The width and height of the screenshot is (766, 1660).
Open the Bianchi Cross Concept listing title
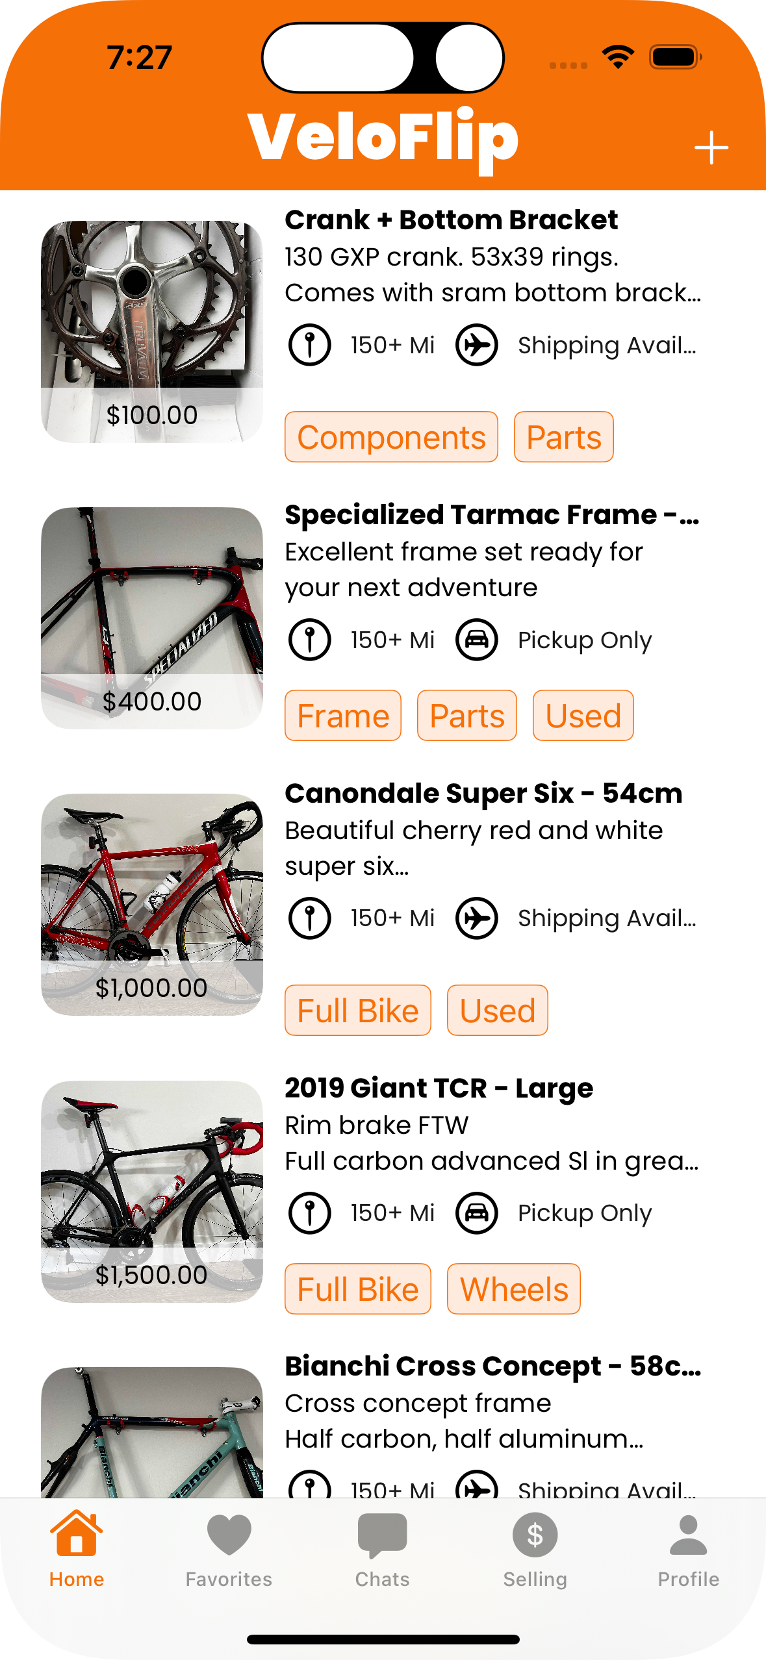[x=492, y=1366]
